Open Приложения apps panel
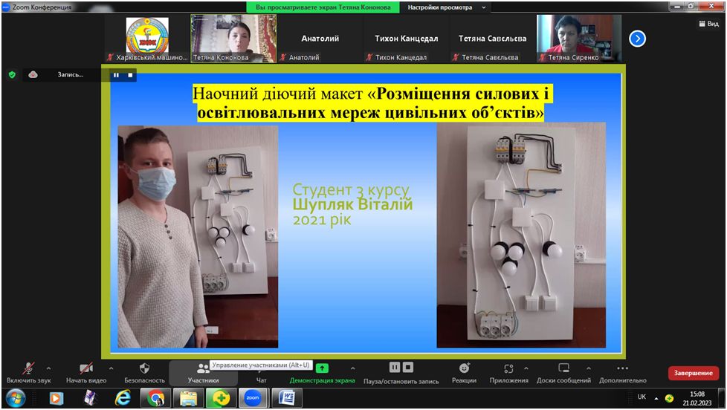The height and width of the screenshot is (410, 727). pos(508,372)
